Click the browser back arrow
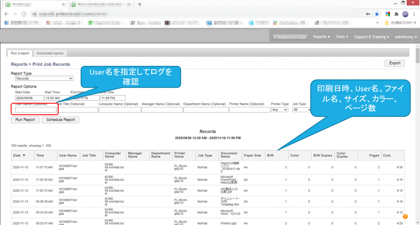Viewport: 420px width, 225px height. tap(7, 14)
